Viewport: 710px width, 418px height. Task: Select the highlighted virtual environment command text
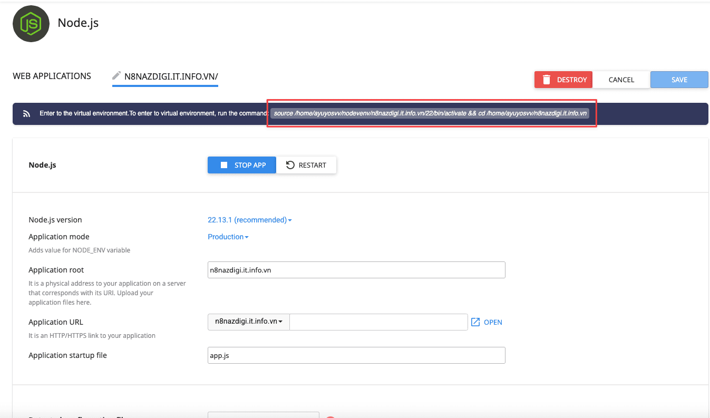[430, 113]
